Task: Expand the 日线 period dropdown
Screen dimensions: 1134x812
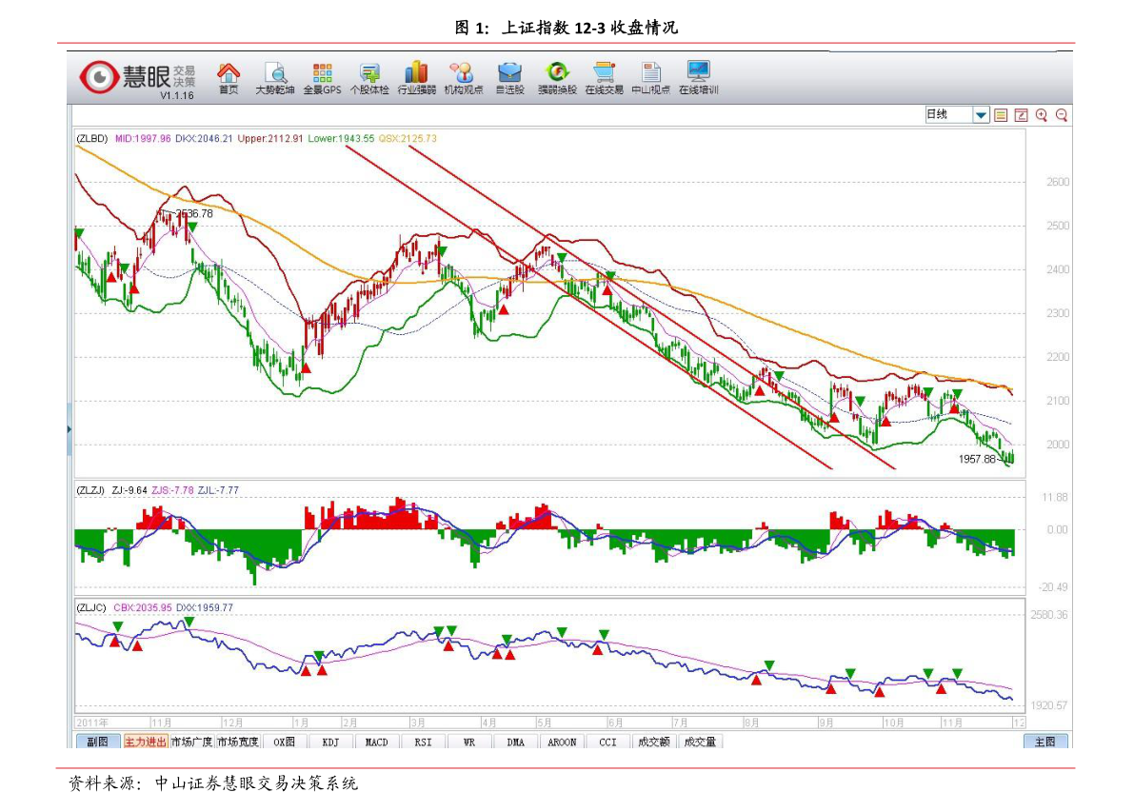Action: point(981,115)
